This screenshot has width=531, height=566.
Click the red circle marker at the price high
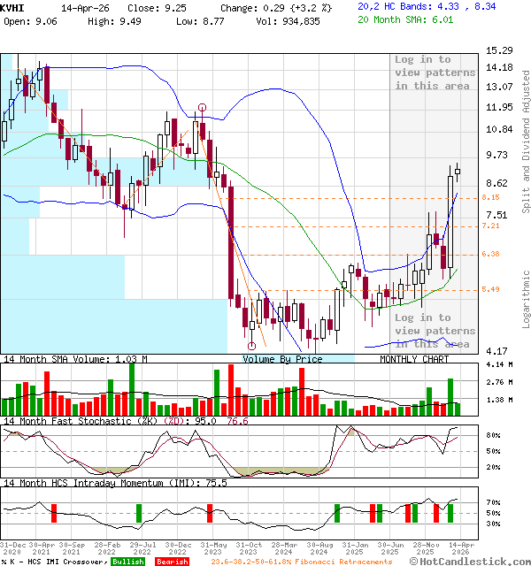pyautogui.click(x=203, y=108)
